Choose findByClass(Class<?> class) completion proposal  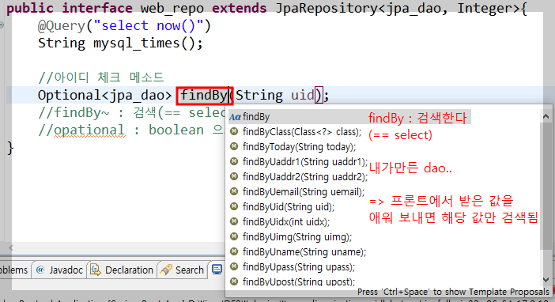pos(302,132)
